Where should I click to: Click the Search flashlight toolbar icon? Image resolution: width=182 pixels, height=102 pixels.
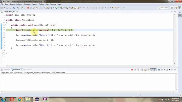[78, 8]
